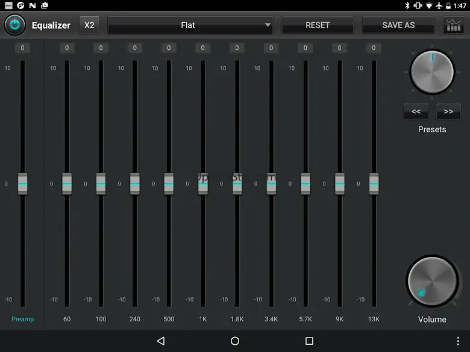Click the Presets rotary knob
470x352 pixels.
pyautogui.click(x=432, y=72)
